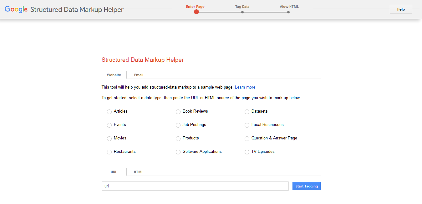Select the Local Businesses option
This screenshot has height=204, width=422.
coord(247,125)
